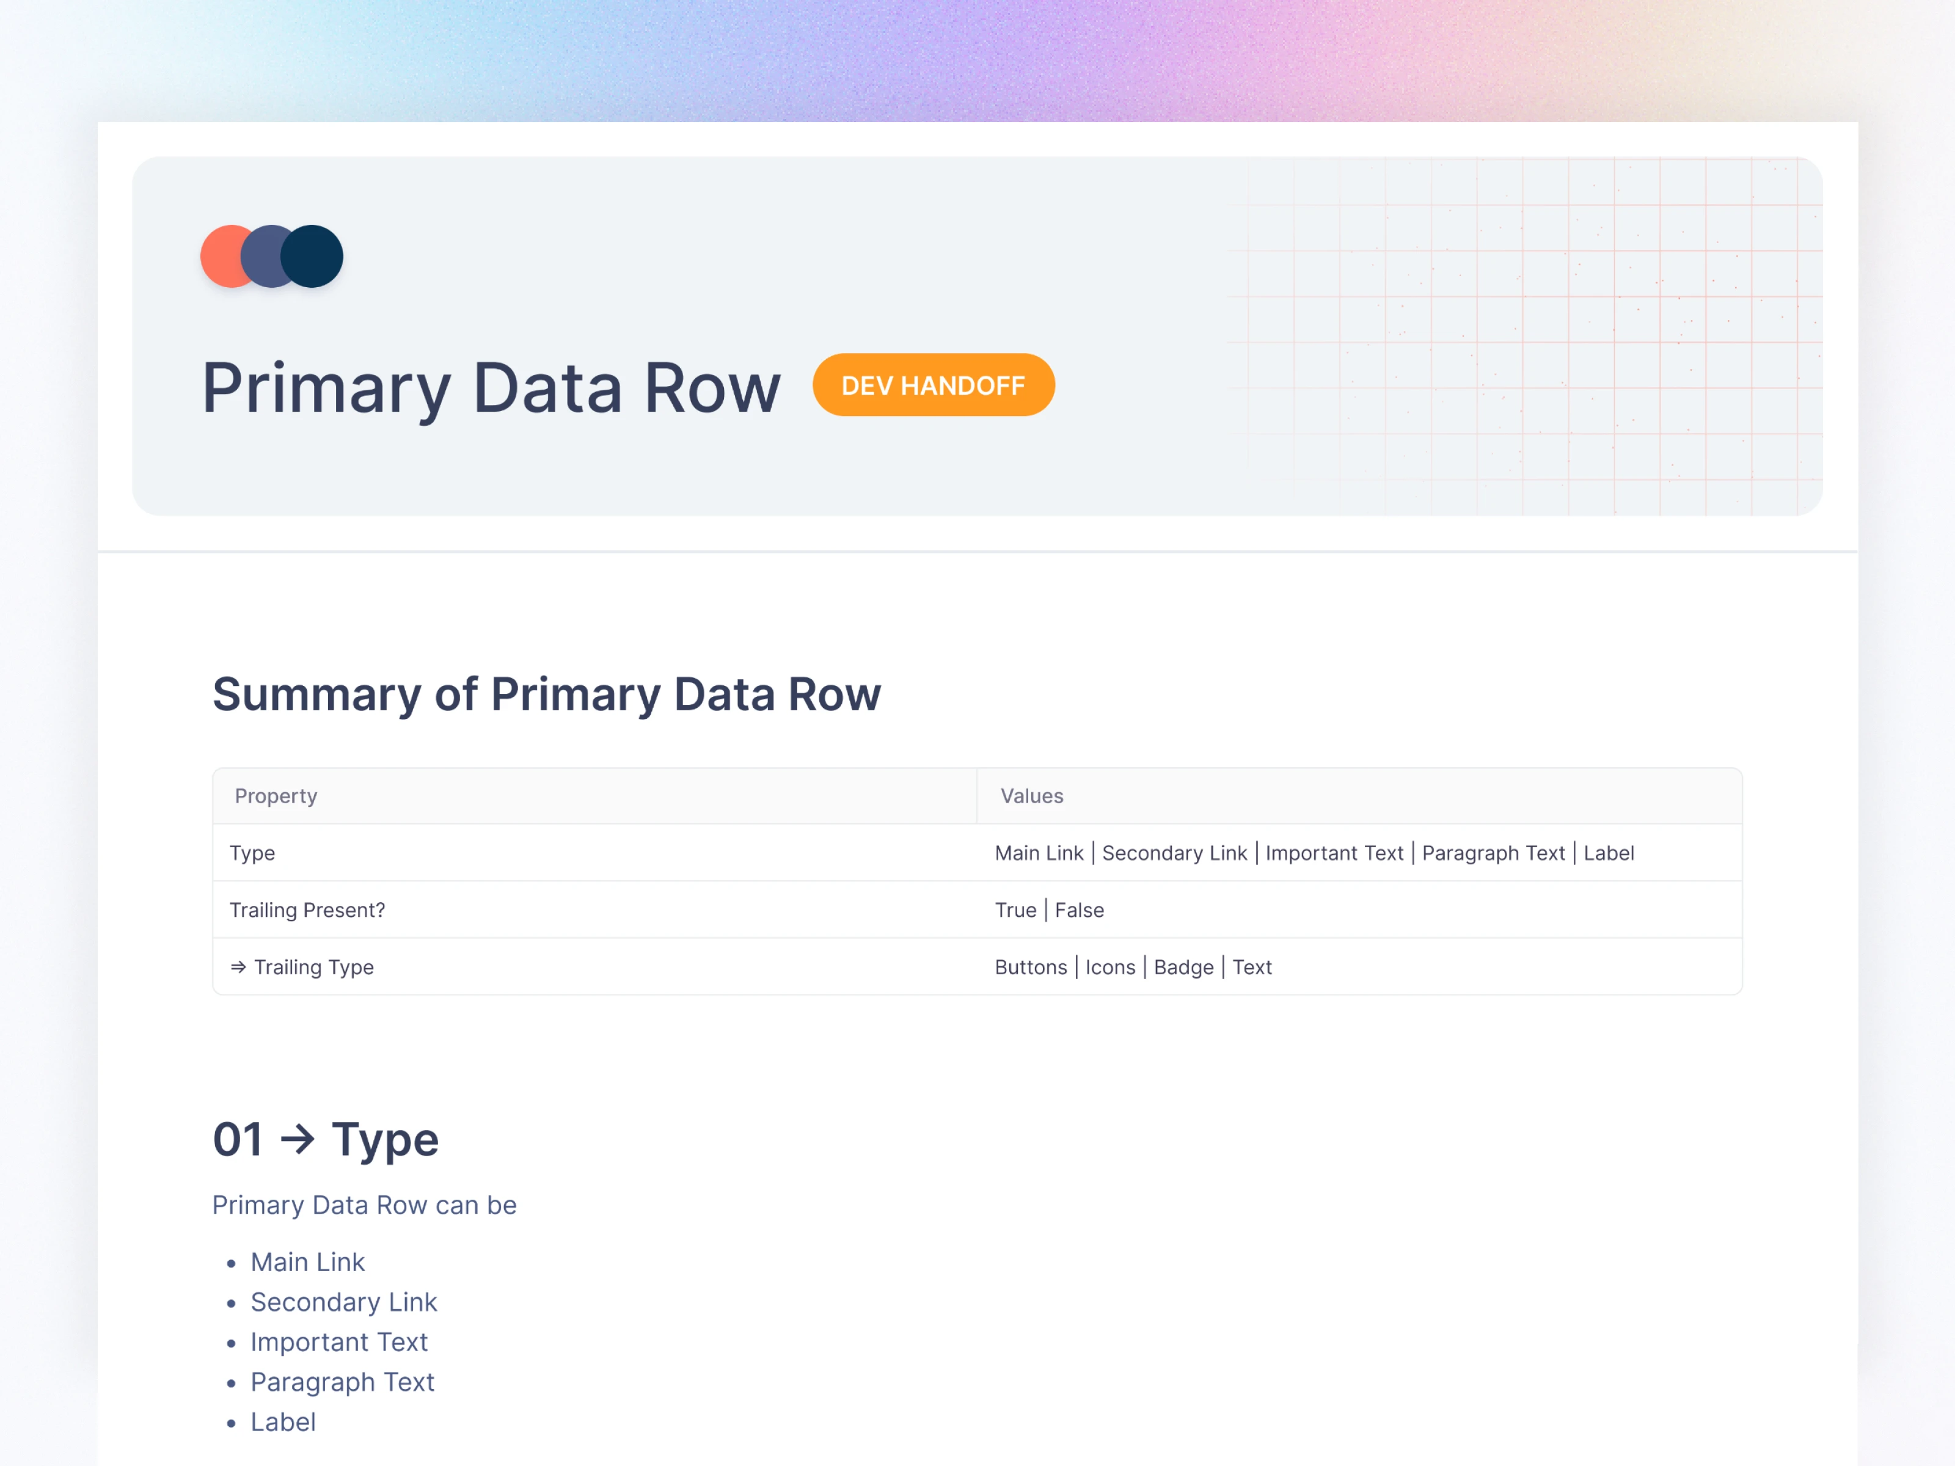Click the Property column header
The image size is (1955, 1466).
point(276,796)
